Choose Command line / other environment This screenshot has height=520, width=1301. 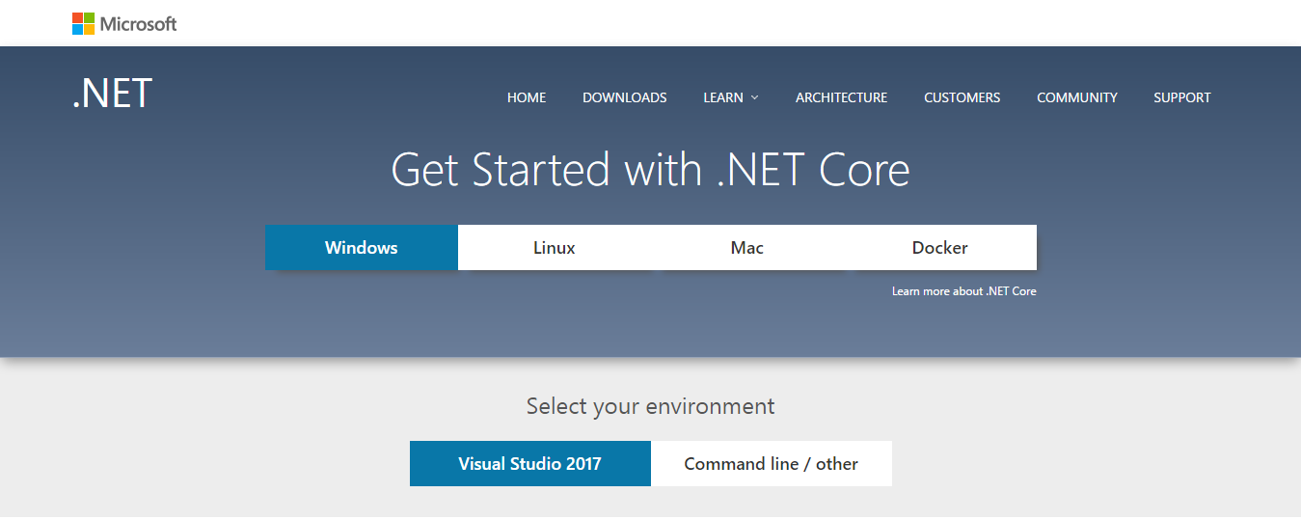tap(771, 464)
